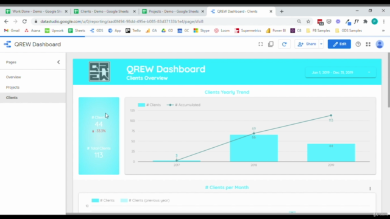The height and width of the screenshot is (219, 390).
Task: Open new browser tab with plus
Action: tap(282, 12)
